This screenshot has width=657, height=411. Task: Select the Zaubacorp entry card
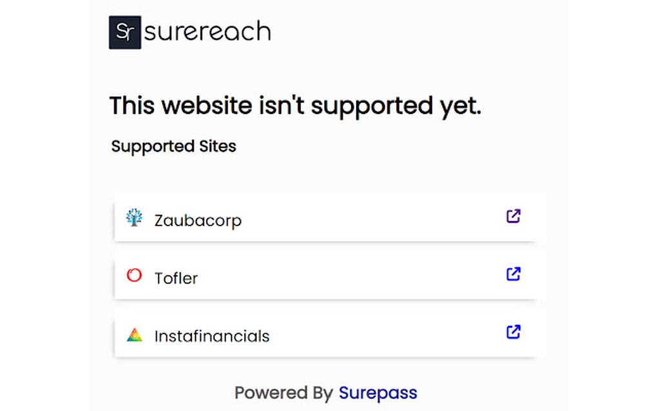[x=328, y=218]
